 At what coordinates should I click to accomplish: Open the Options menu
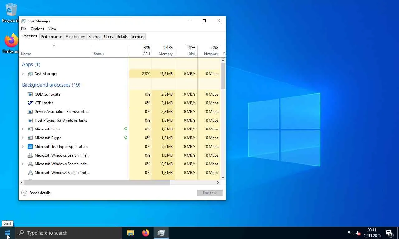point(37,29)
